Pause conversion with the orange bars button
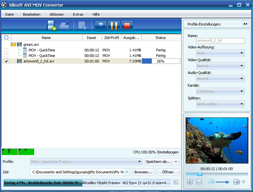Viewport: 253px width, 192px height. click(114, 26)
